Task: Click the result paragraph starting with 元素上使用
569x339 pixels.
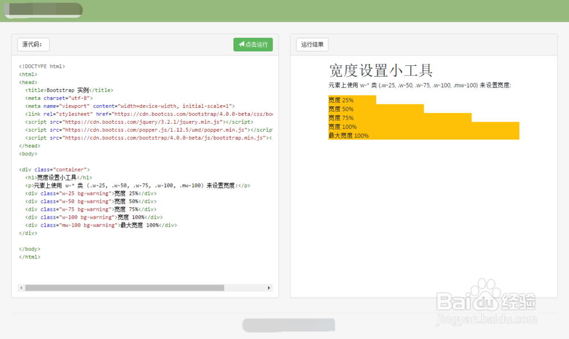Action: point(419,86)
